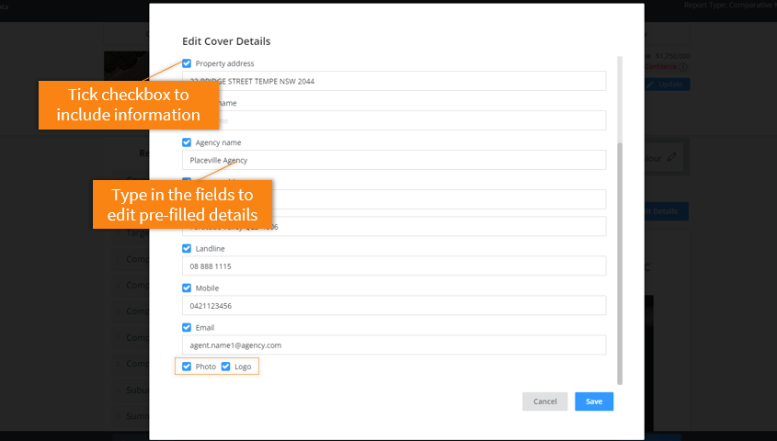The width and height of the screenshot is (777, 441).
Task: Click the pencil icon beside colour
Action: [671, 157]
